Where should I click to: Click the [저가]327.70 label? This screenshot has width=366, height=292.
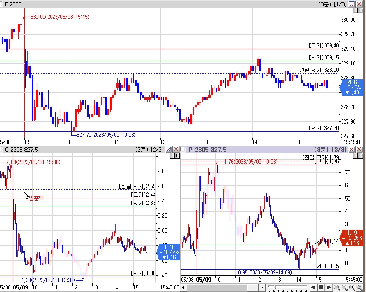pyautogui.click(x=324, y=128)
